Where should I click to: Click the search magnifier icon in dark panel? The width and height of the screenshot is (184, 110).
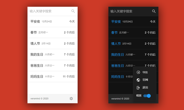(x=154, y=11)
